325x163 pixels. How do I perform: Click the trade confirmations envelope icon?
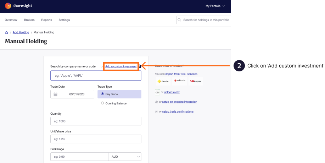point(157,112)
